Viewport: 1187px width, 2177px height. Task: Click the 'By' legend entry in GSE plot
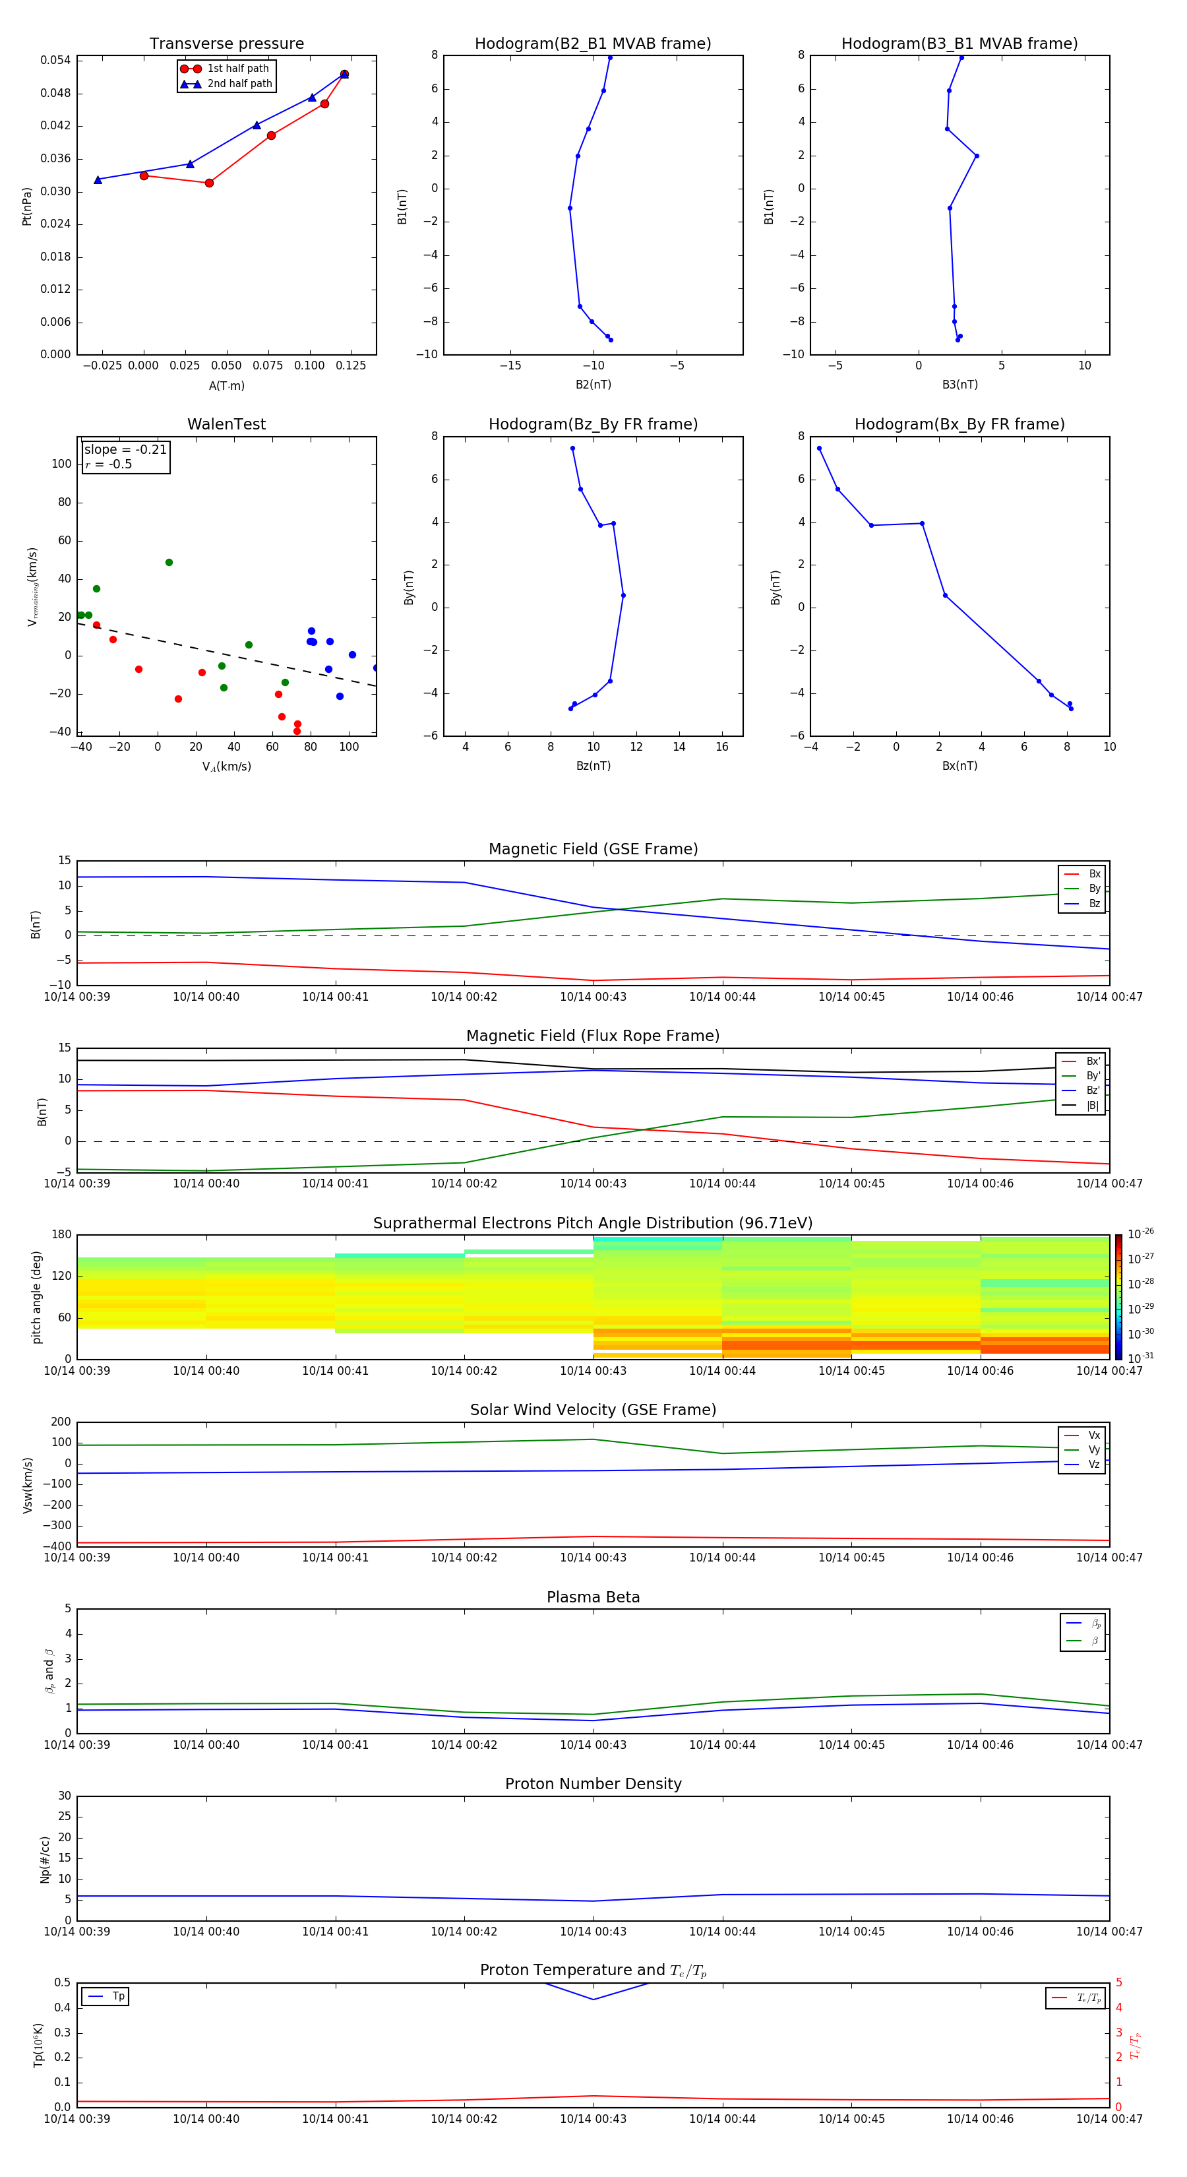tap(1082, 888)
